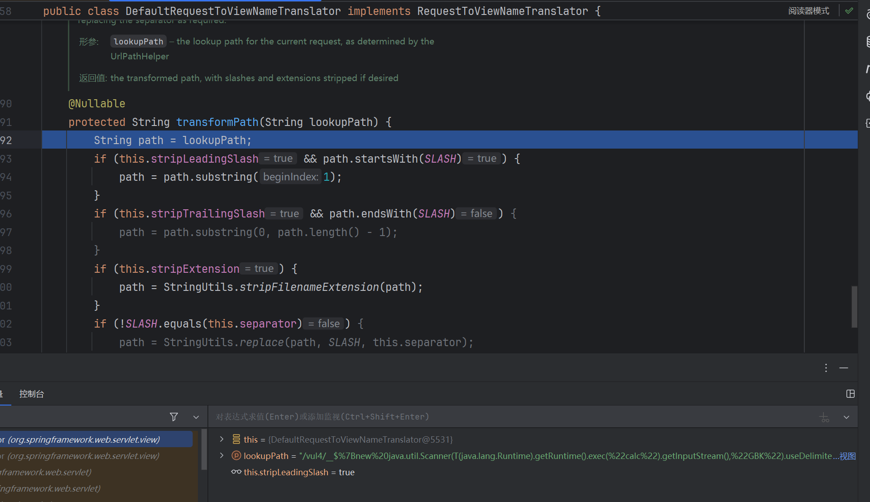Click green checkmark inspection status icon
870x502 pixels.
click(x=849, y=11)
